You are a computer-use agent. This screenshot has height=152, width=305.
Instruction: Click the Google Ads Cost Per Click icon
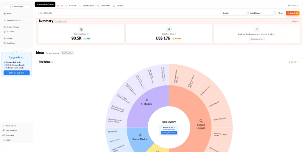[169, 29]
